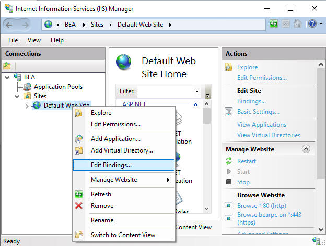326x246 pixels.
Task: Open the help icon dropdown arrow
Action: 321,24
